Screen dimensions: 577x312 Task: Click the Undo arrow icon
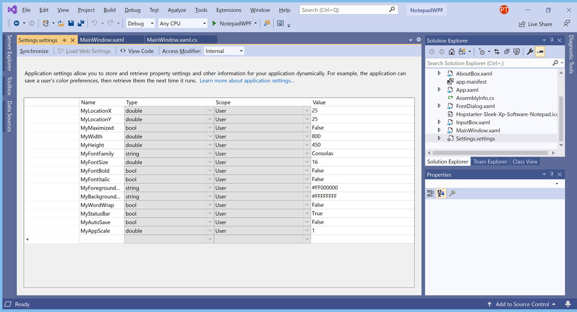click(94, 23)
